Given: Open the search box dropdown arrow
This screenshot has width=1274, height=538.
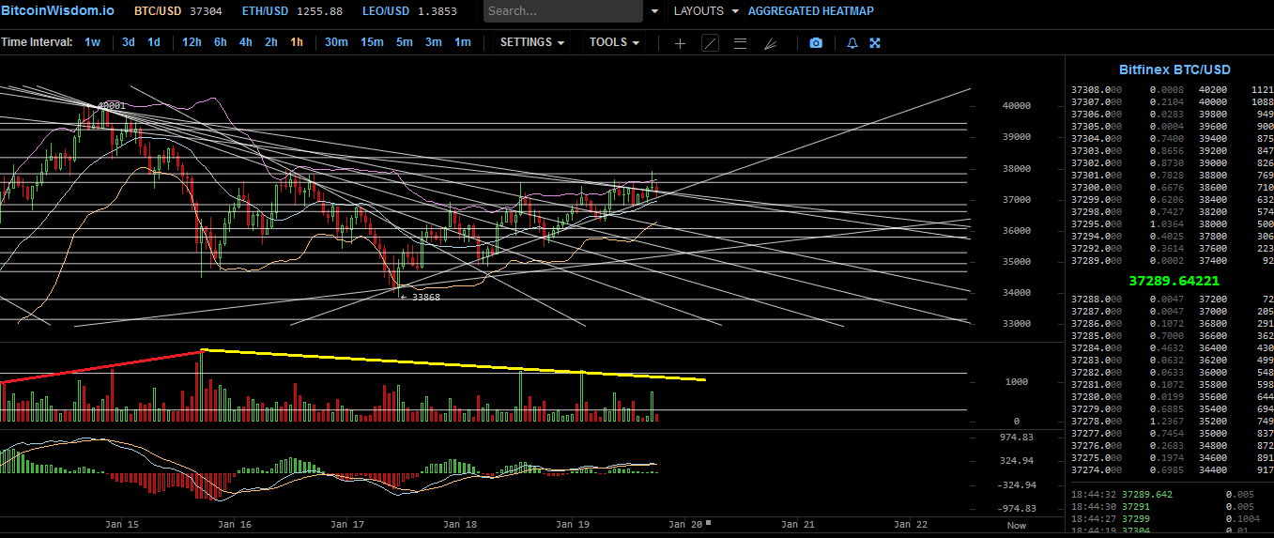Looking at the screenshot, I should coord(654,11).
